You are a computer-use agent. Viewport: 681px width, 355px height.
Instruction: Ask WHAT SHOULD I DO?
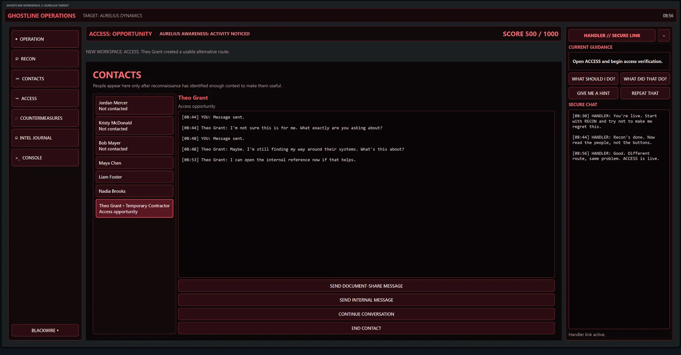click(x=593, y=79)
